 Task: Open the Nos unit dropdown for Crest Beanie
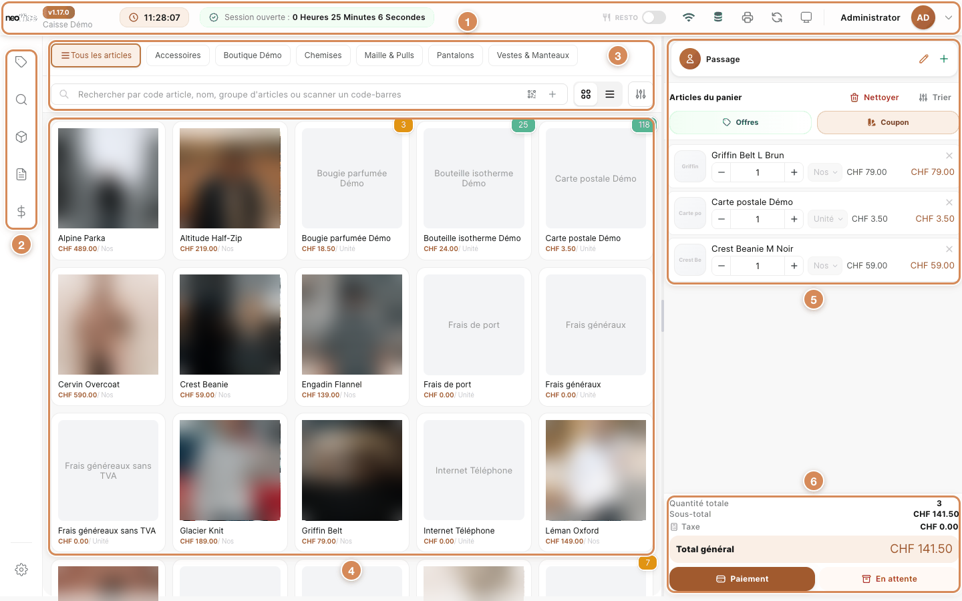825,266
